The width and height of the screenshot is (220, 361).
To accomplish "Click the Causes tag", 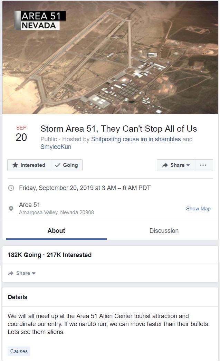I will [x=19, y=351].
